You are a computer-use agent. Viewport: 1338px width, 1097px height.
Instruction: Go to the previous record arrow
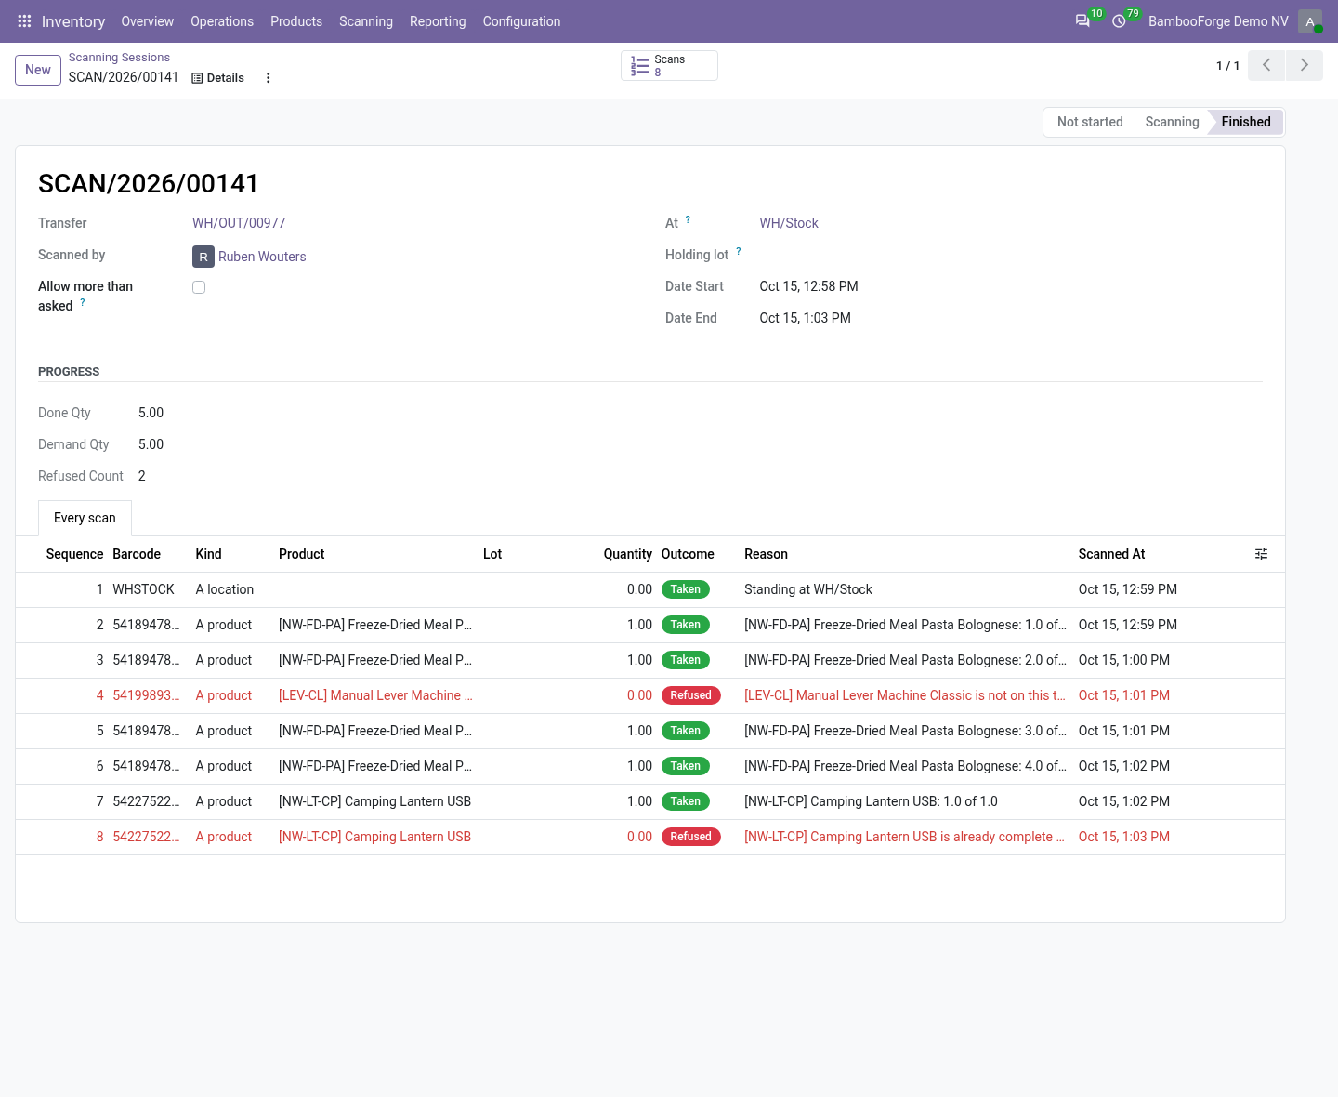point(1266,65)
